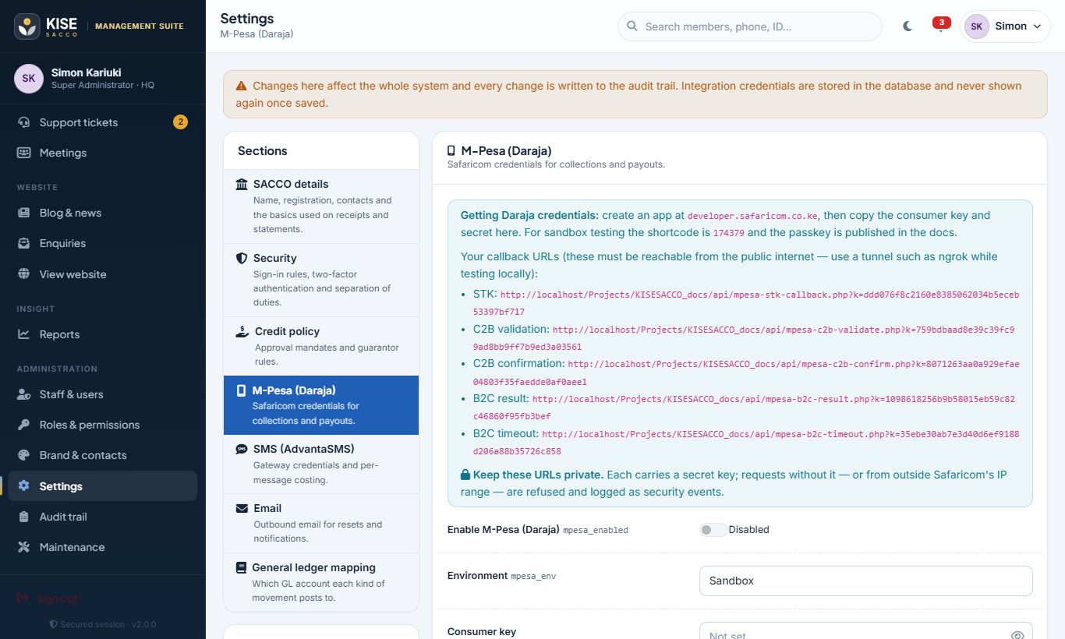This screenshot has height=639, width=1065.
Task: Open the Simon user account menu
Action: point(1005,26)
